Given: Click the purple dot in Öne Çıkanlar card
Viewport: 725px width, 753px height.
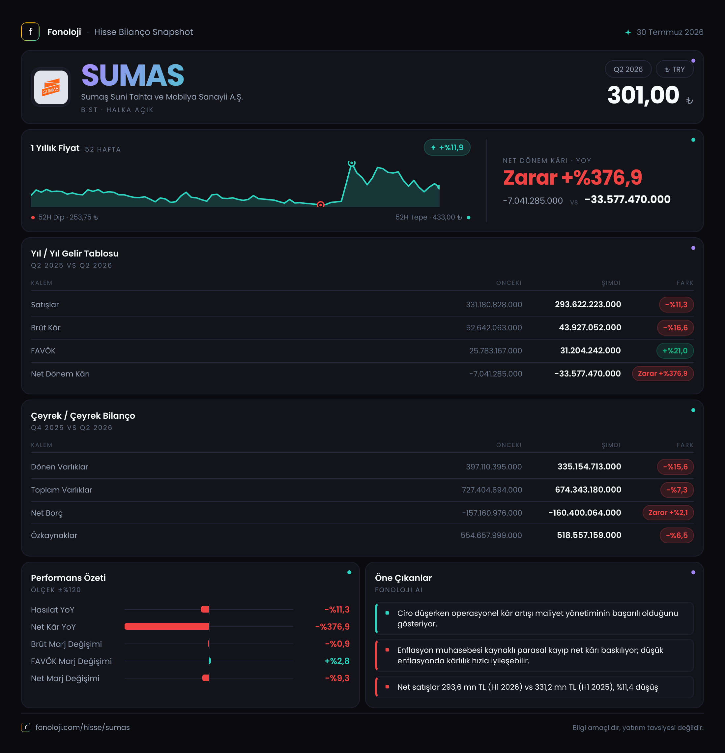Looking at the screenshot, I should [693, 572].
